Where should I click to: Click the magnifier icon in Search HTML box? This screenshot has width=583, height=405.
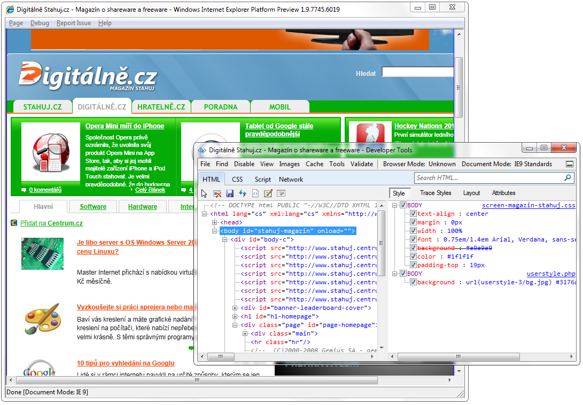point(568,178)
